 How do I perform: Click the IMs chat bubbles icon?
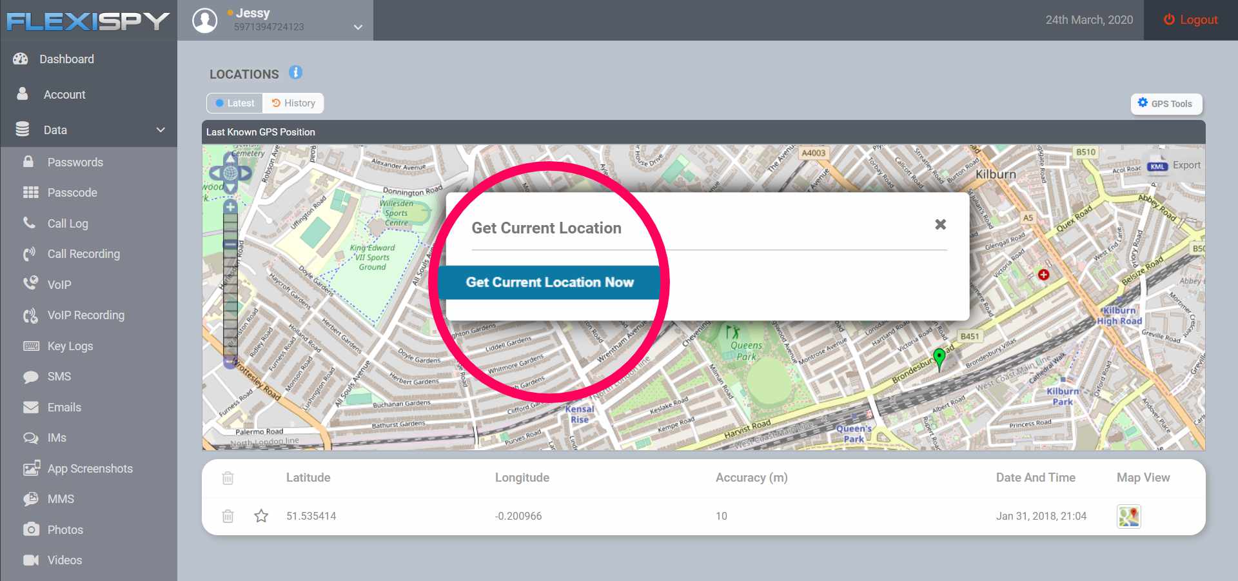pos(30,438)
